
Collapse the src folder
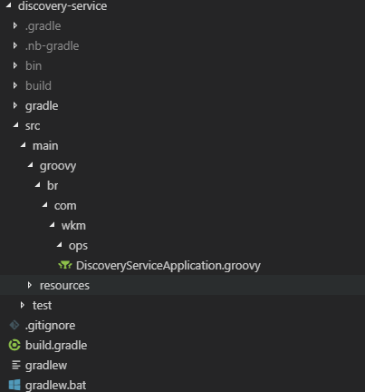[x=16, y=125]
